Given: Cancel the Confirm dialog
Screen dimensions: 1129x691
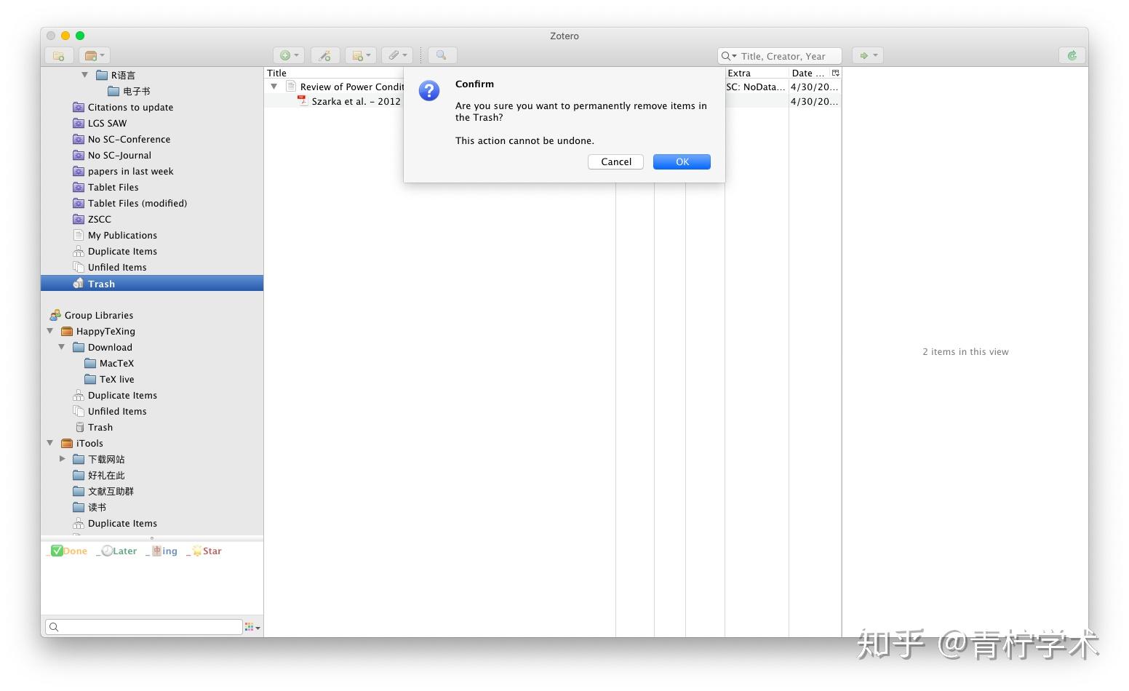Looking at the screenshot, I should pyautogui.click(x=616, y=161).
